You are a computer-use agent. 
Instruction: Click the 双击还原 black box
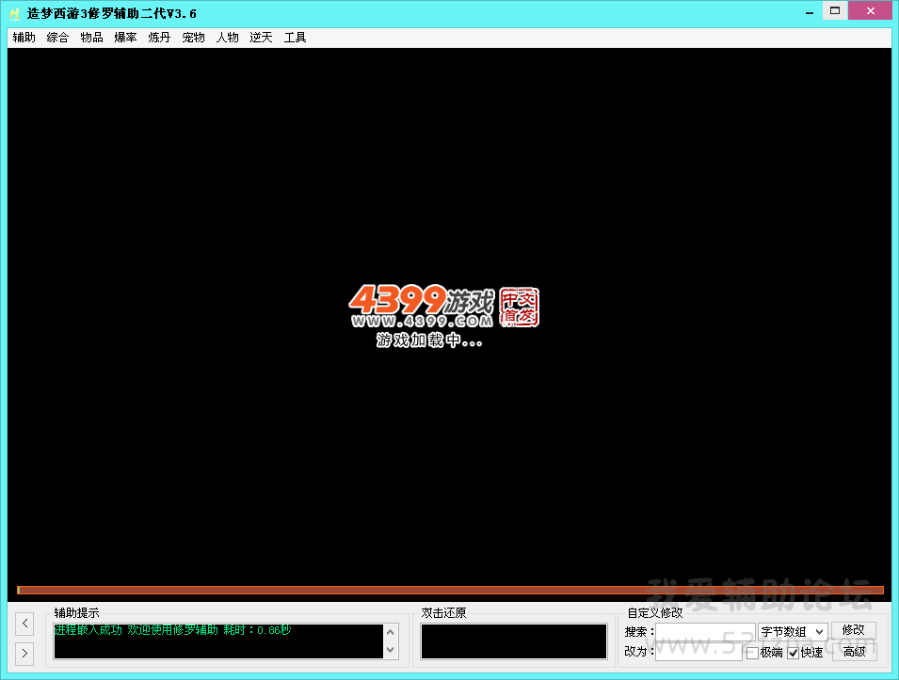coord(514,641)
